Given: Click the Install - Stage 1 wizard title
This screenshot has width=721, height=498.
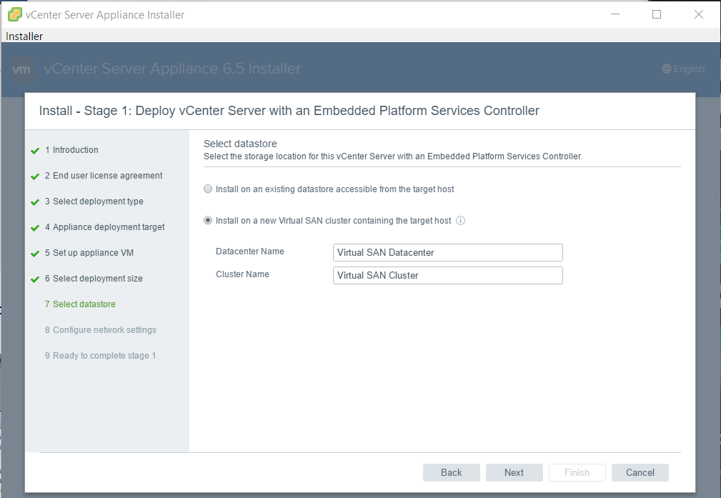Looking at the screenshot, I should pos(289,111).
